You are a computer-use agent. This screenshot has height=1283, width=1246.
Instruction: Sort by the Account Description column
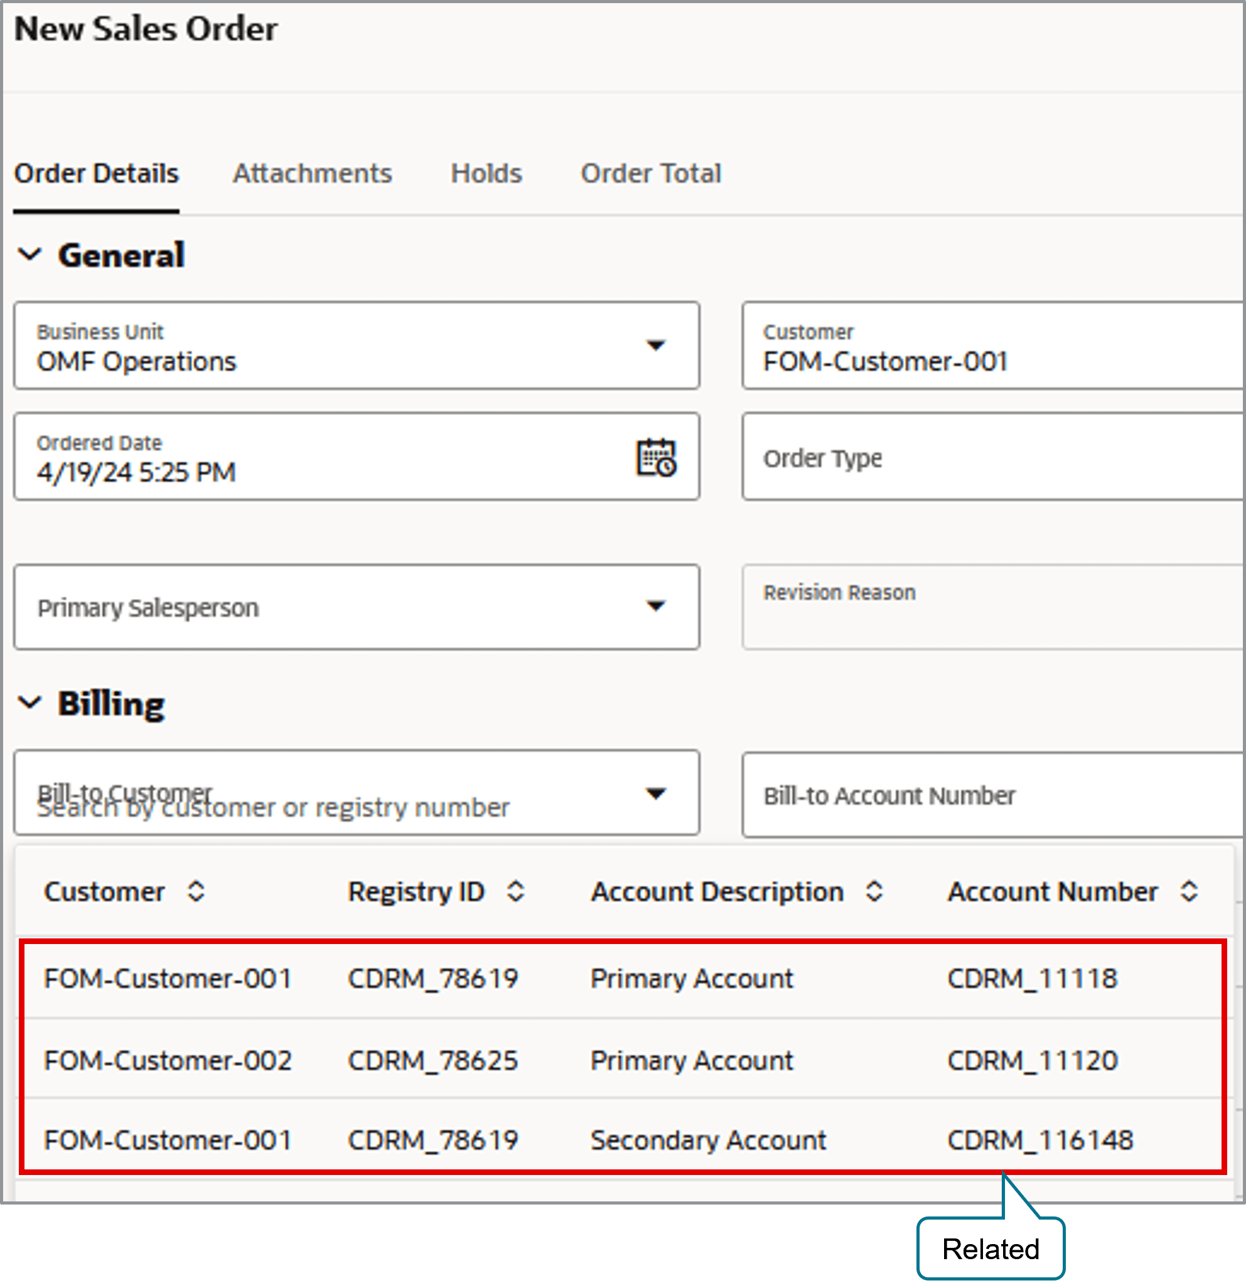tap(874, 891)
